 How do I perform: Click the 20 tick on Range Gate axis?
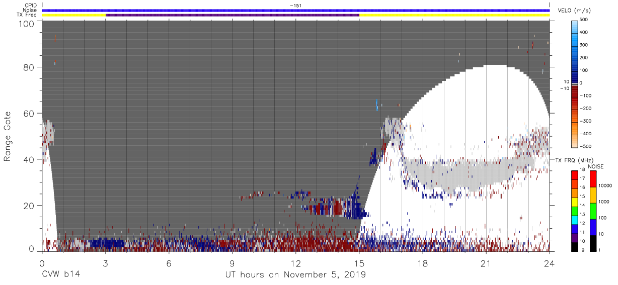(28, 206)
